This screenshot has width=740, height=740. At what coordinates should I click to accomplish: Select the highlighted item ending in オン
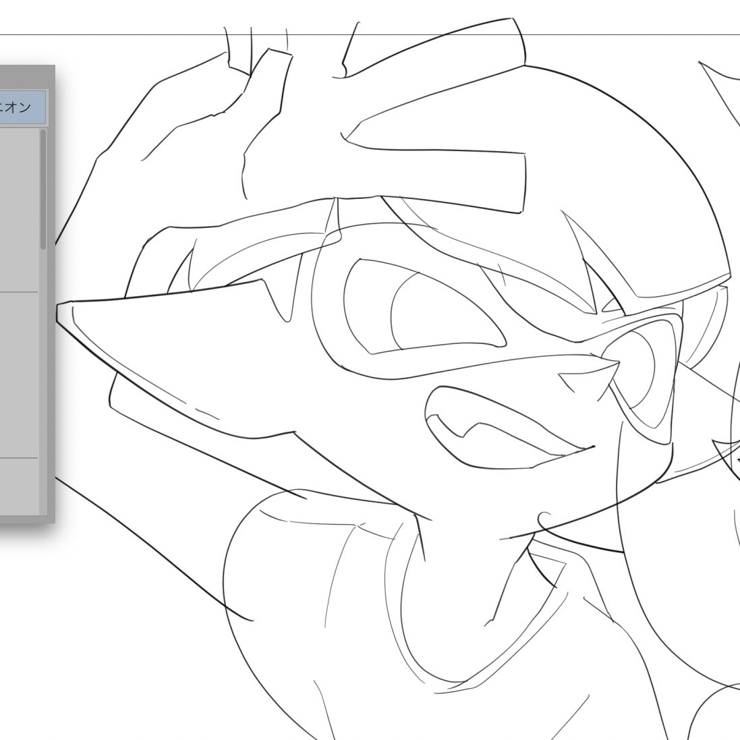(23, 107)
